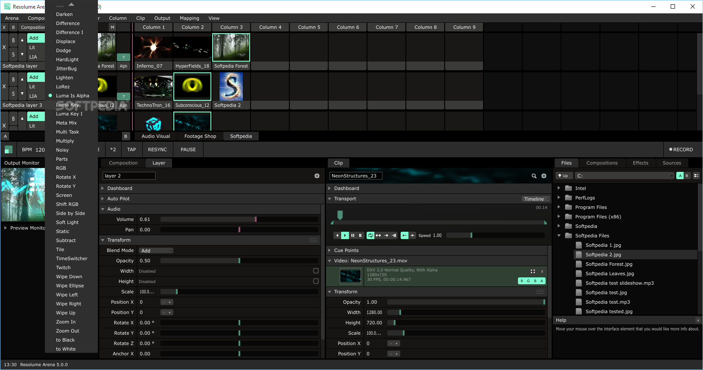This screenshot has width=703, height=370.
Task: Select the random (R) playback mode
Action: [x=361, y=235]
